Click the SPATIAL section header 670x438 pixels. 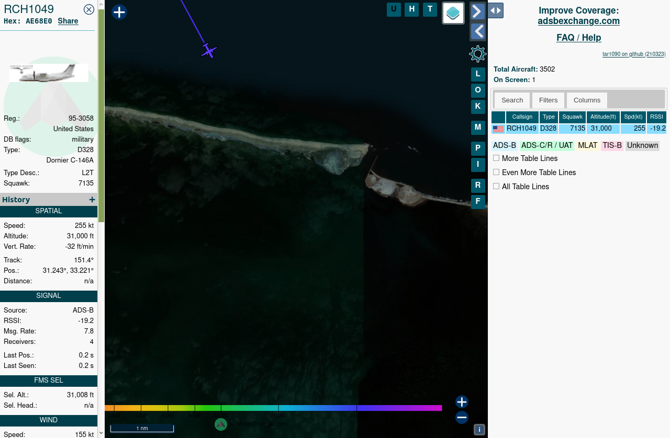point(49,211)
